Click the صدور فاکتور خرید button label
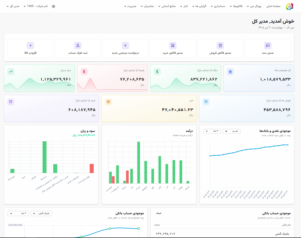The image size is (301, 238). click(x=173, y=53)
